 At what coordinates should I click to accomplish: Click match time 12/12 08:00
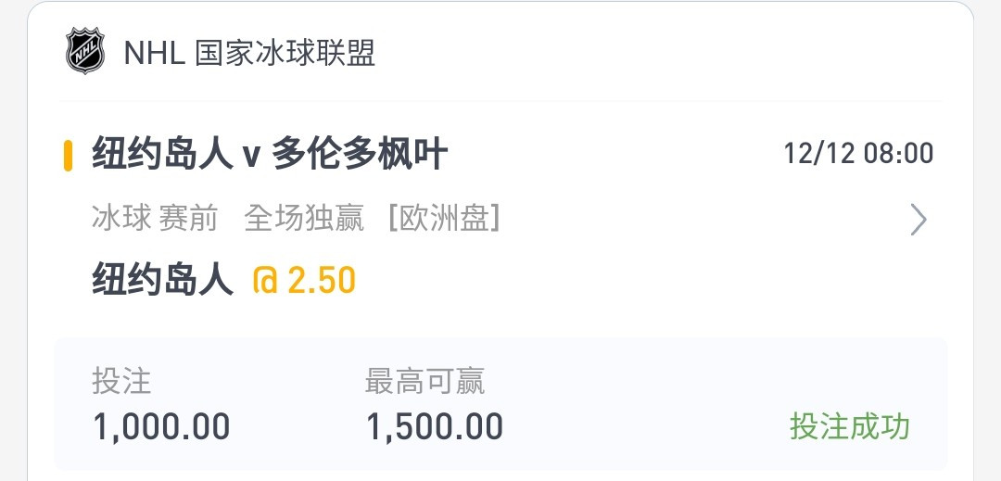[x=858, y=154]
